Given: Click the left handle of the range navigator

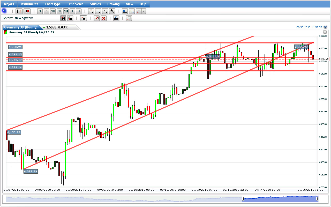Looking at the screenshot, I should pyautogui.click(x=243, y=199).
